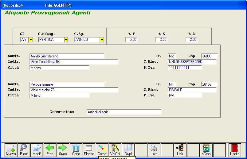Click the C.Fisc. field NNLGNS69P29E056K

[192, 62]
